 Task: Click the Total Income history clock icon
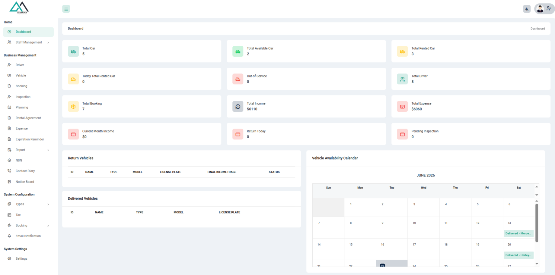pos(238,107)
